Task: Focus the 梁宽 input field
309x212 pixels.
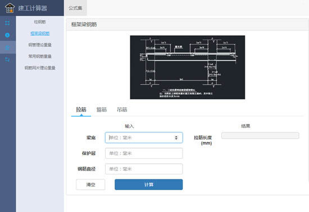Action: click(144, 137)
